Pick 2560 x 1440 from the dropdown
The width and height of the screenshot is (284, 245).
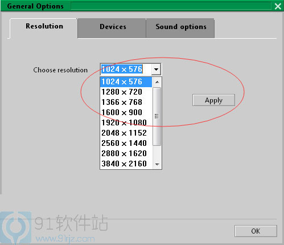click(x=126, y=144)
